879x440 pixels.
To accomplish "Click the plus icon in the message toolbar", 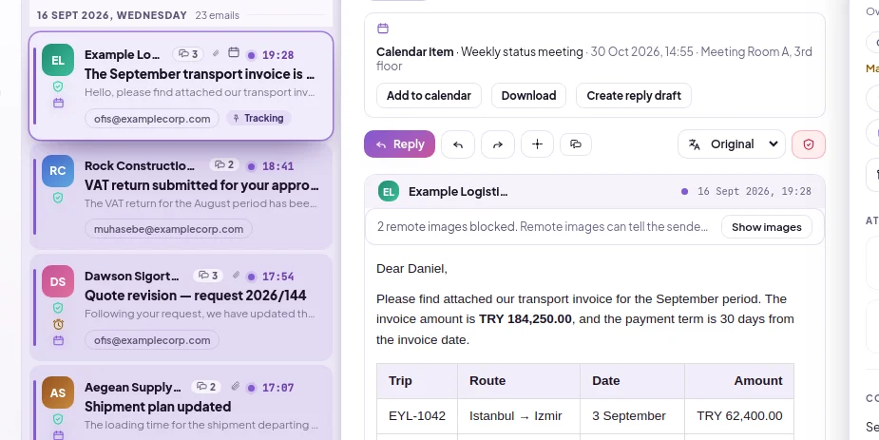I will click(x=537, y=144).
